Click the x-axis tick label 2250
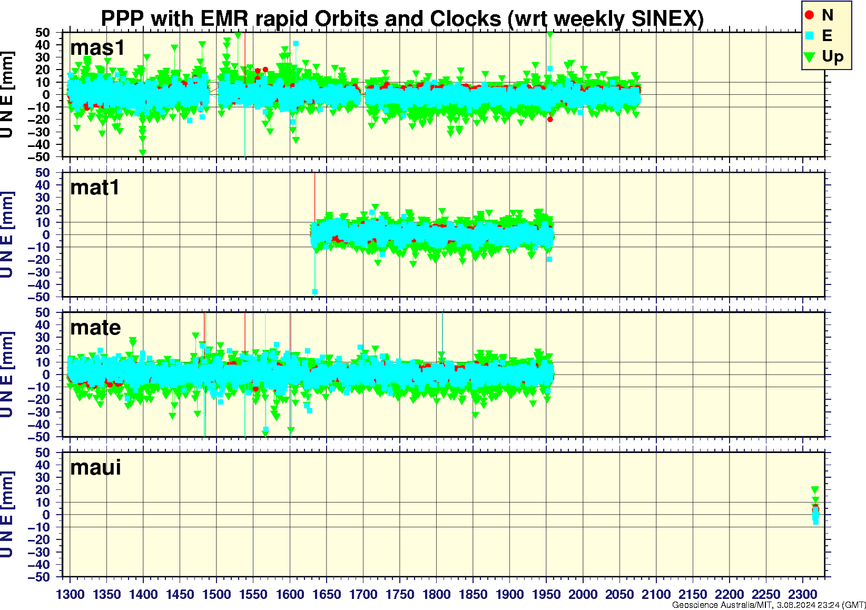This screenshot has width=866, height=610. click(766, 594)
